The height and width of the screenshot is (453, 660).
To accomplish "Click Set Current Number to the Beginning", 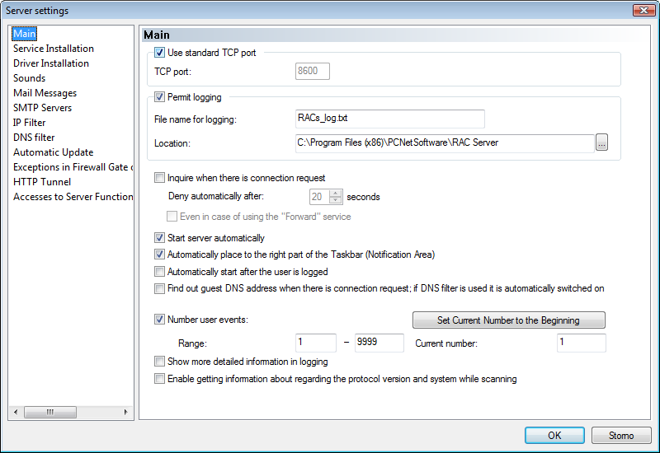I will 508,320.
